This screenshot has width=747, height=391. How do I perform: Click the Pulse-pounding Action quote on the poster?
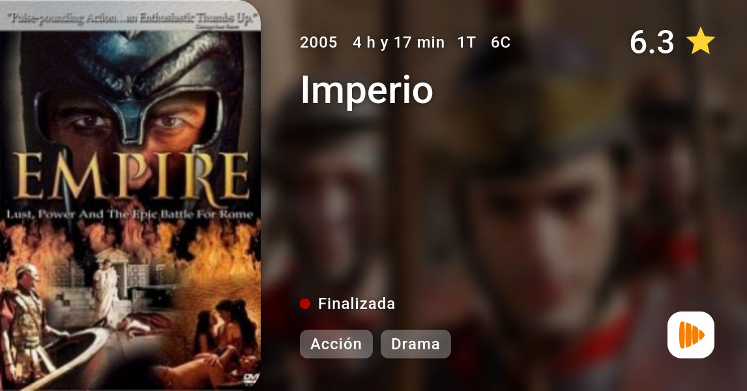click(134, 19)
